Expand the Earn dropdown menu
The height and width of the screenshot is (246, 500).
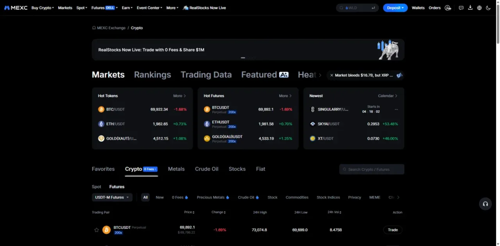(x=127, y=8)
